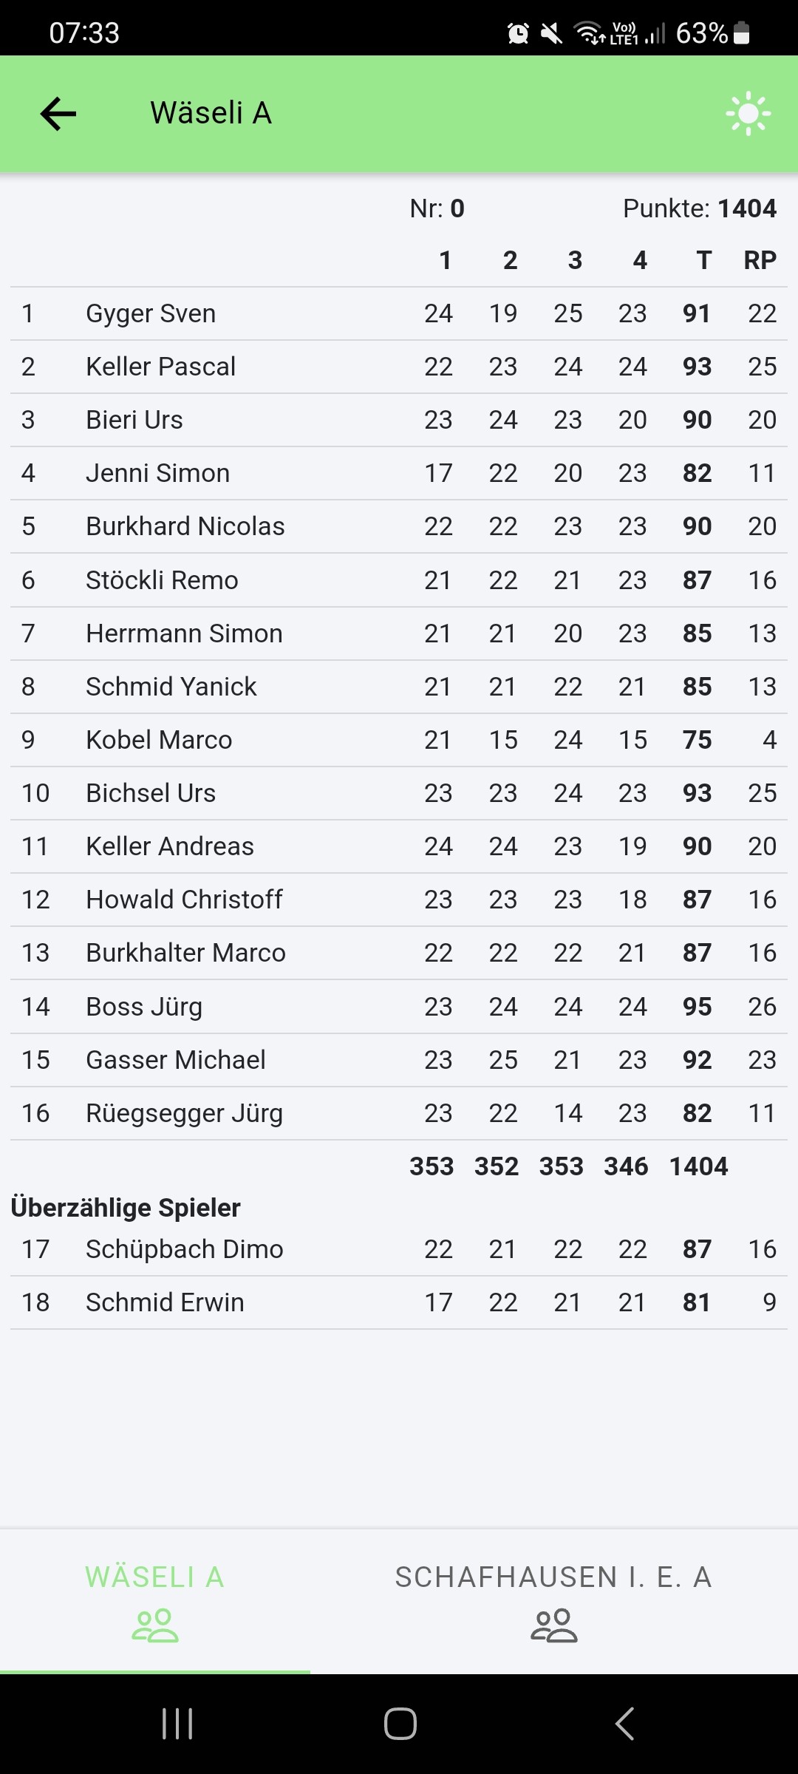Select the Boss Jürg row
Image resolution: width=798 pixels, height=1774 pixels.
click(x=144, y=1007)
